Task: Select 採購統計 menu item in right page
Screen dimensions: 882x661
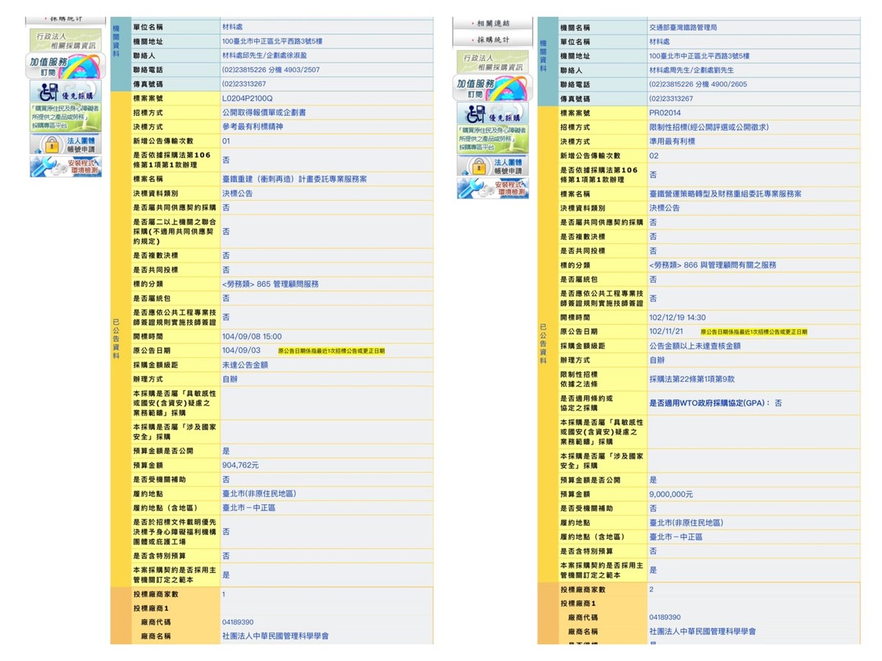Action: point(493,40)
